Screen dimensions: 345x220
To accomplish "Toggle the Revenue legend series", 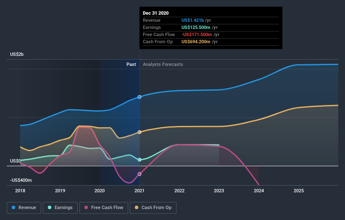I will pos(24,208).
